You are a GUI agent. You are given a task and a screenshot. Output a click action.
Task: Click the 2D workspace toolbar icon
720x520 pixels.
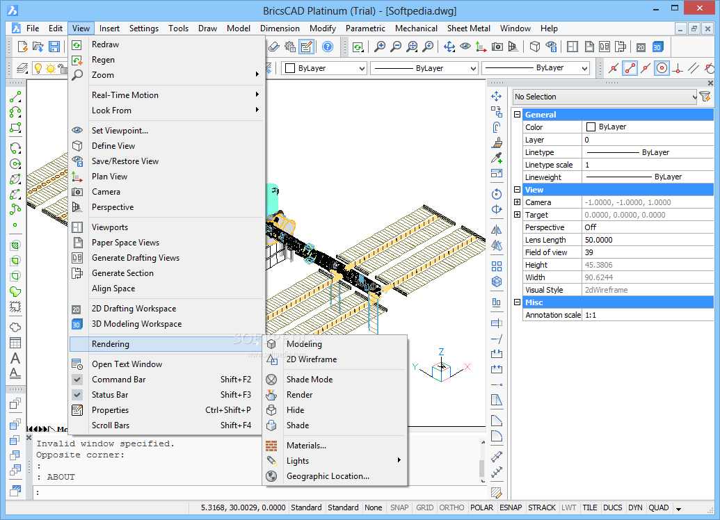coord(641,47)
